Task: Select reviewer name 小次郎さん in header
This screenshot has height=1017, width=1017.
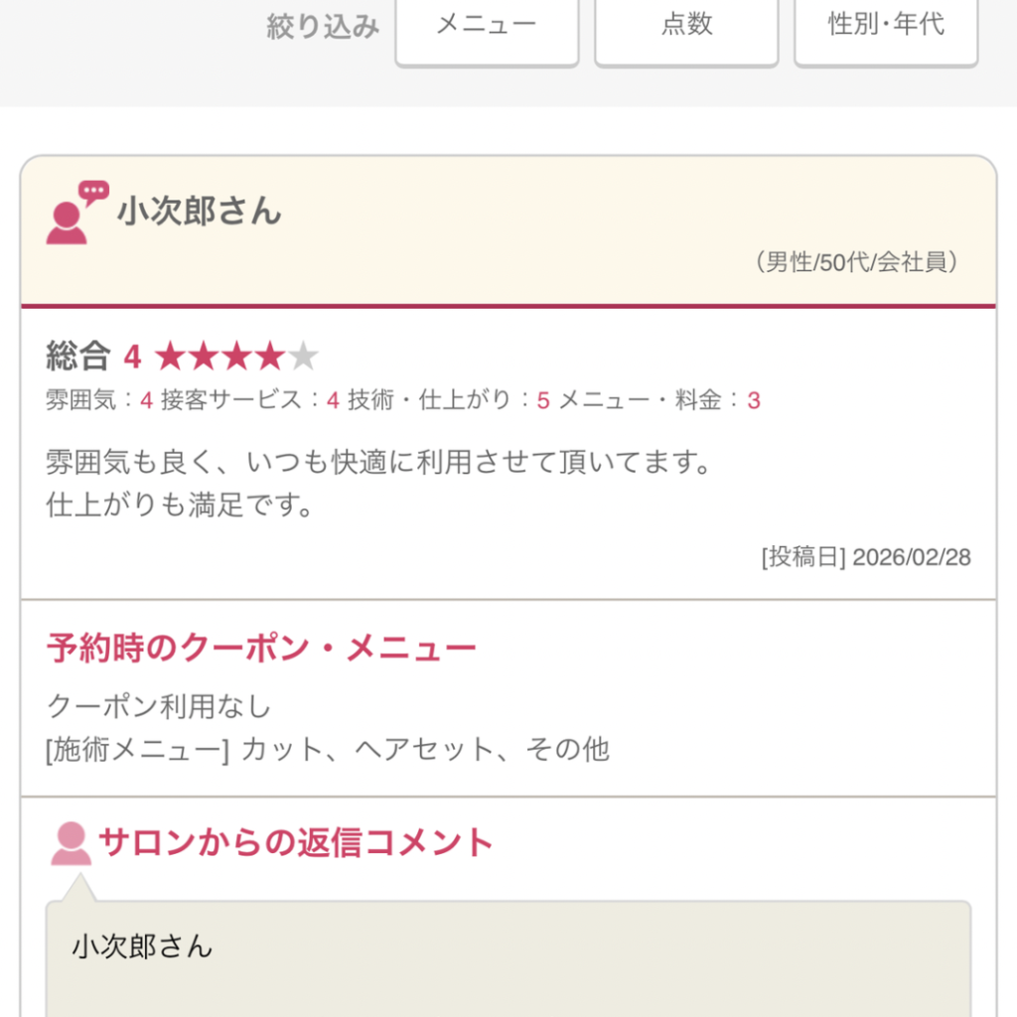Action: (x=199, y=212)
